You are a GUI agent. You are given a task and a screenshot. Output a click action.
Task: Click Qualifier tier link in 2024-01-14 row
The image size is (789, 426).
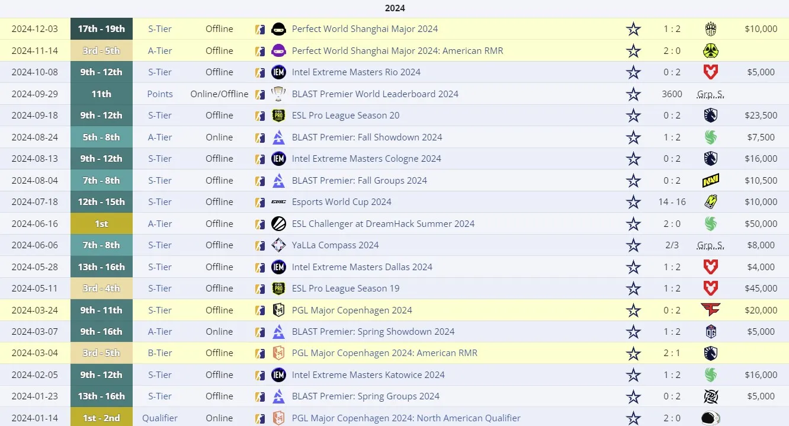[160, 418]
